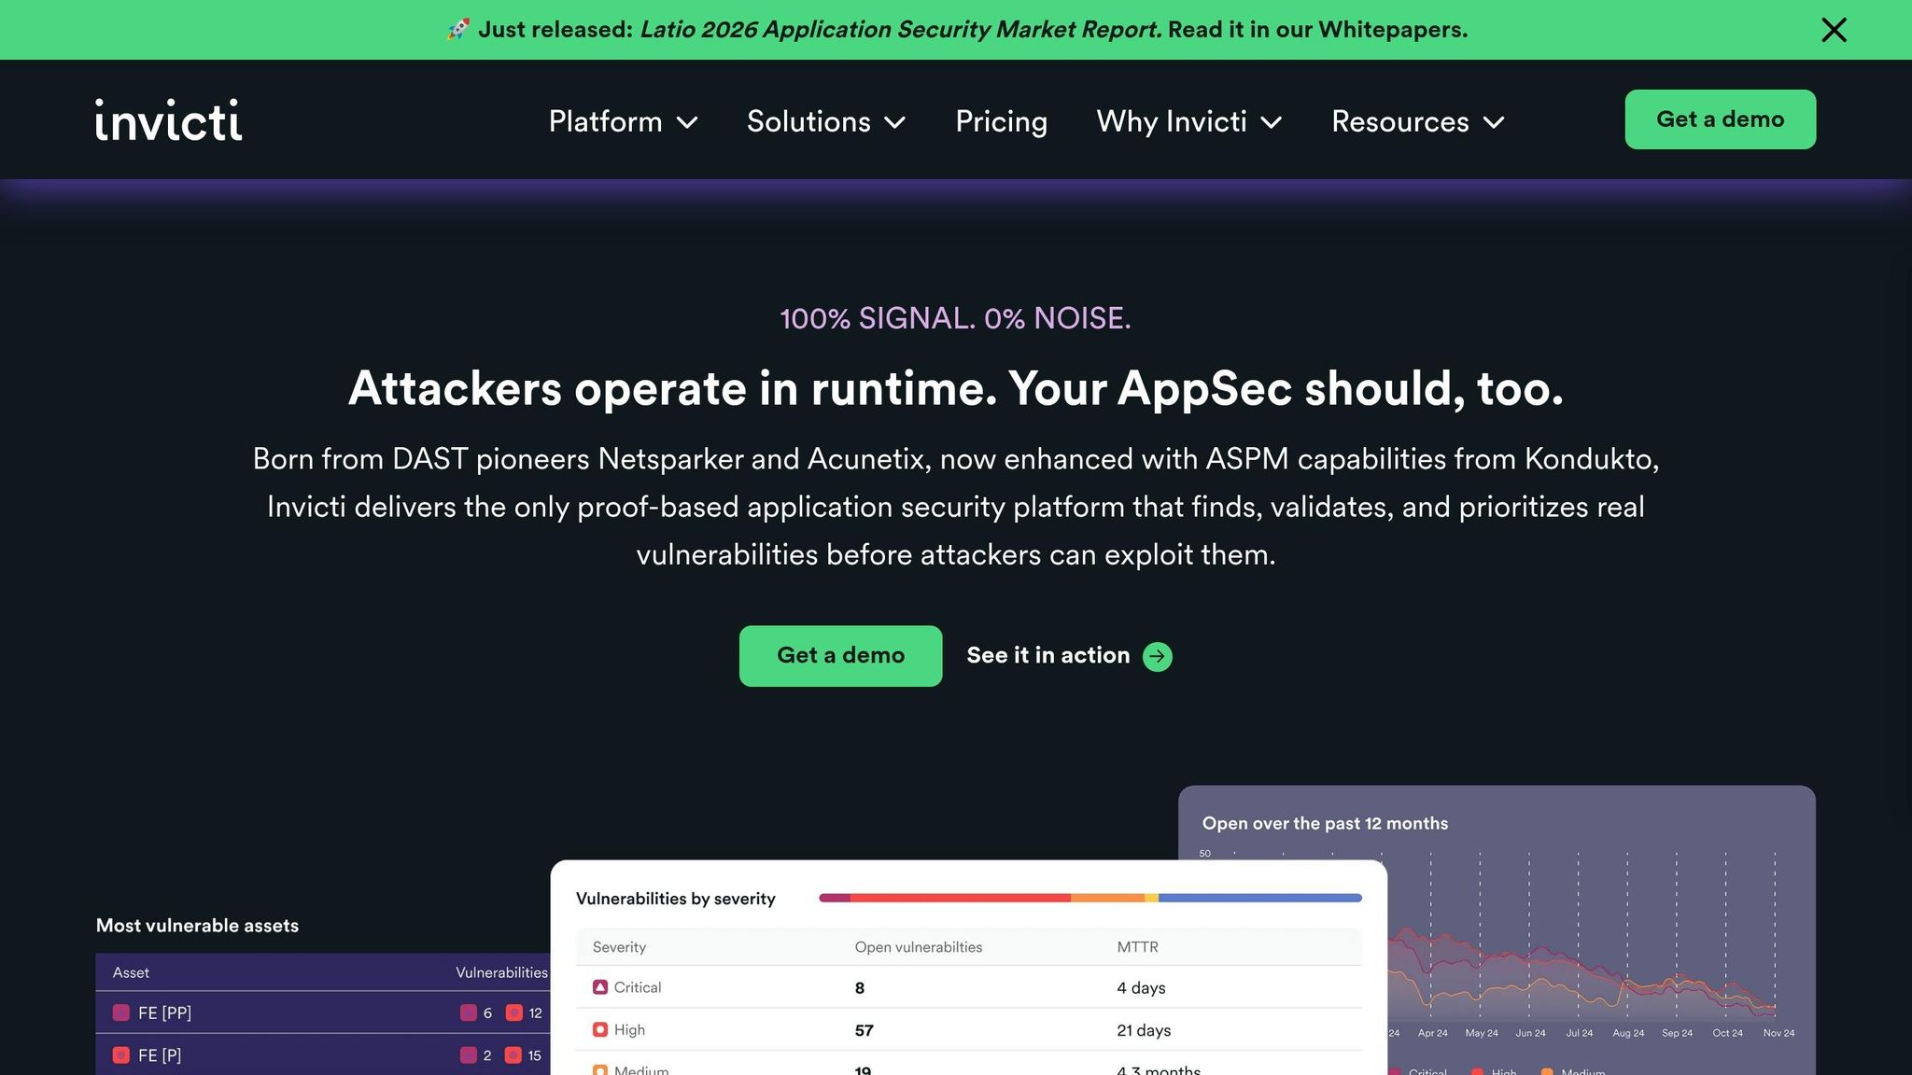The height and width of the screenshot is (1075, 1912).
Task: Click the hero Get a demo button
Action: [x=840, y=656]
